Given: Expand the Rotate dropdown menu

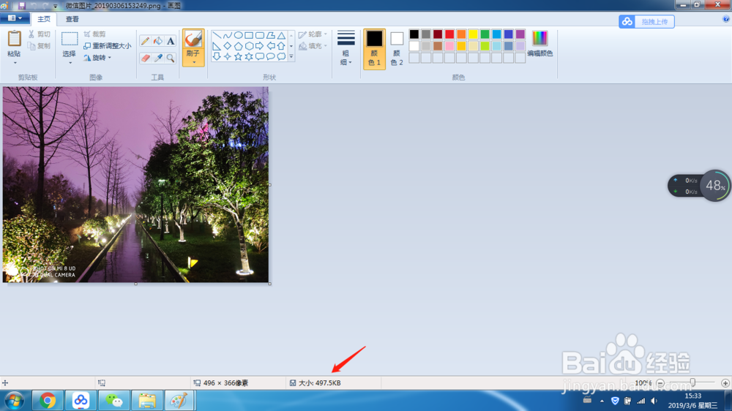Looking at the screenshot, I should [x=110, y=58].
